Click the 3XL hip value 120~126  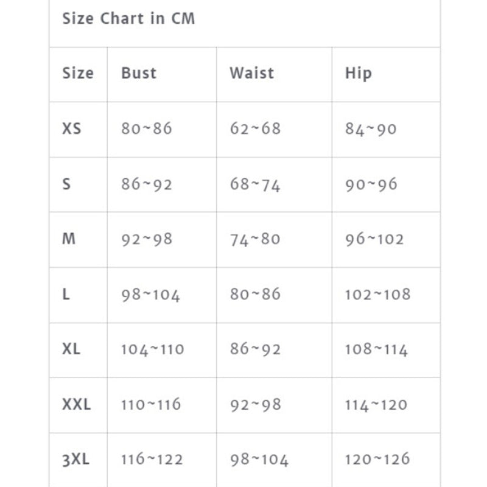(377, 460)
